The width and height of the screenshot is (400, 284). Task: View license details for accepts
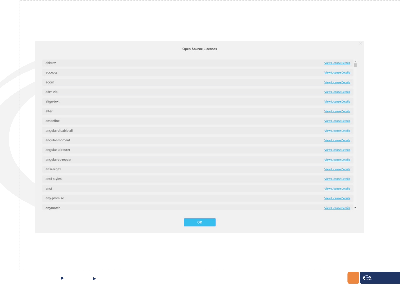337,73
